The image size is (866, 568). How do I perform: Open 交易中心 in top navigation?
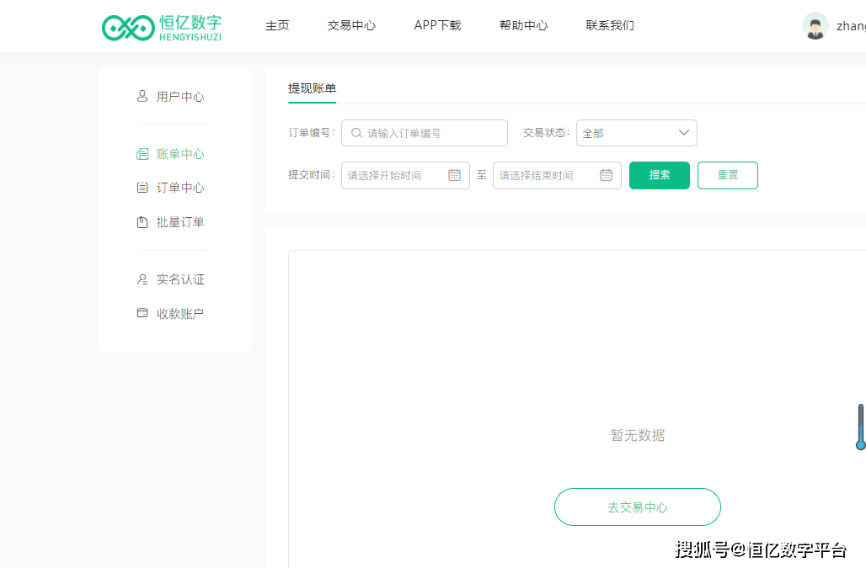[351, 25]
